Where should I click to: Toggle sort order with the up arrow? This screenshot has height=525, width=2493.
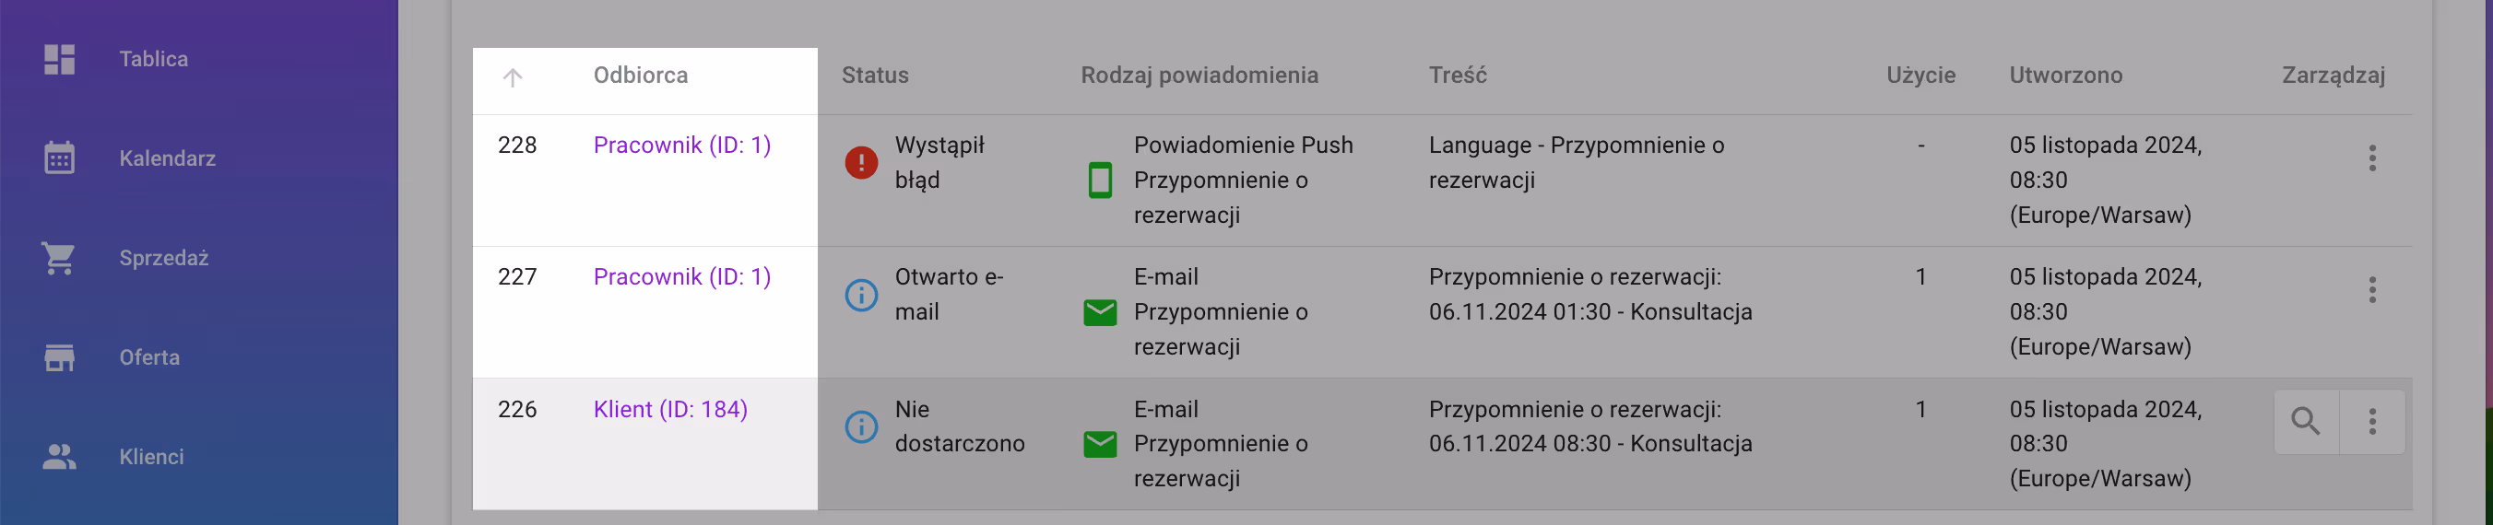[x=512, y=77]
